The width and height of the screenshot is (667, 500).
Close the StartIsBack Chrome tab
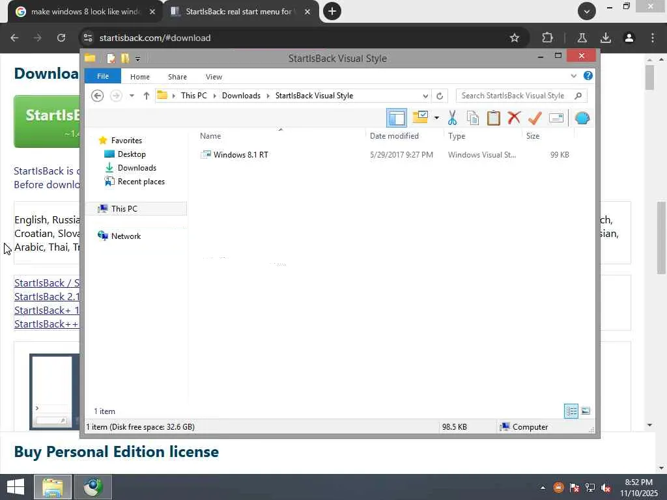tap(307, 12)
